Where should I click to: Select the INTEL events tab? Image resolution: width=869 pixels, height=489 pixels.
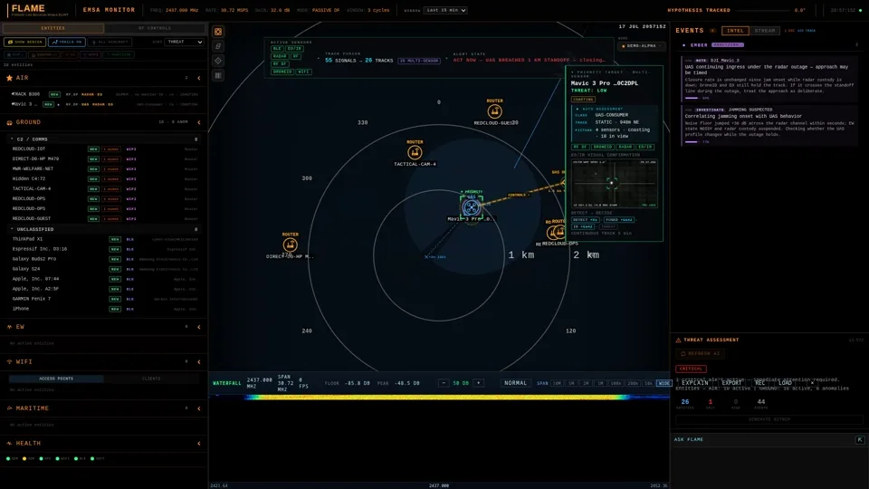(735, 31)
